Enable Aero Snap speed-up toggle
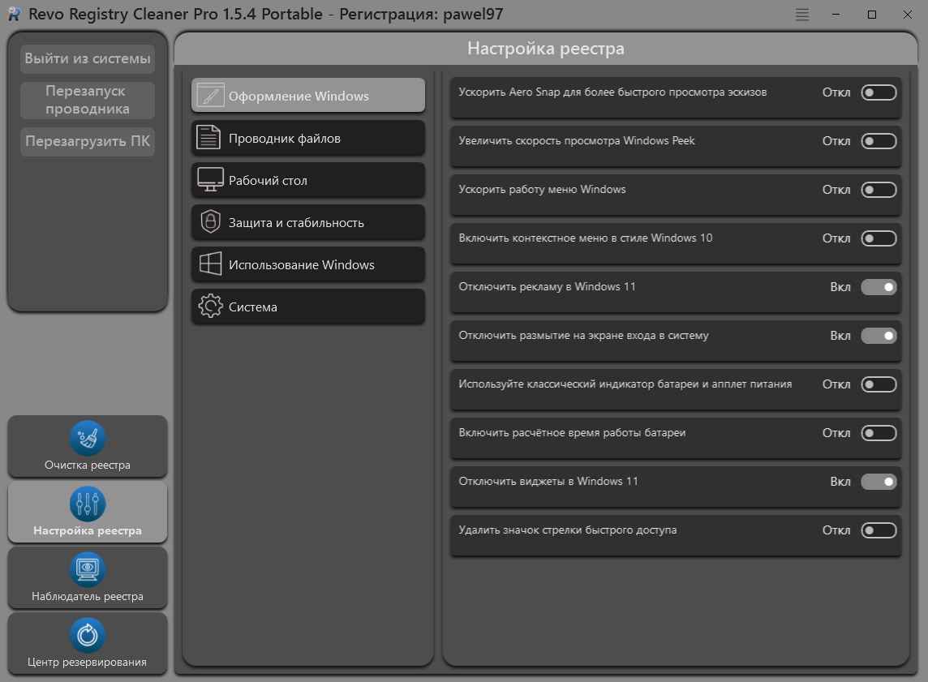This screenshot has width=928, height=682. click(879, 92)
